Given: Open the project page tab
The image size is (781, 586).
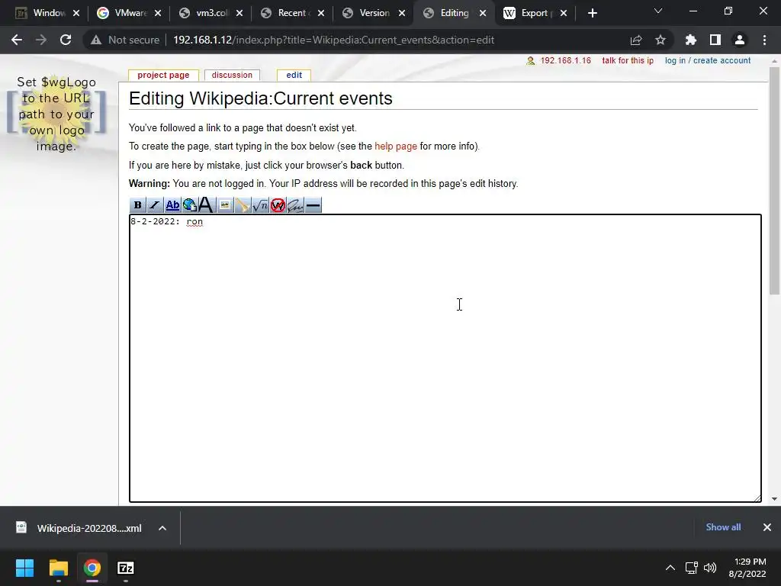Looking at the screenshot, I should [163, 76].
